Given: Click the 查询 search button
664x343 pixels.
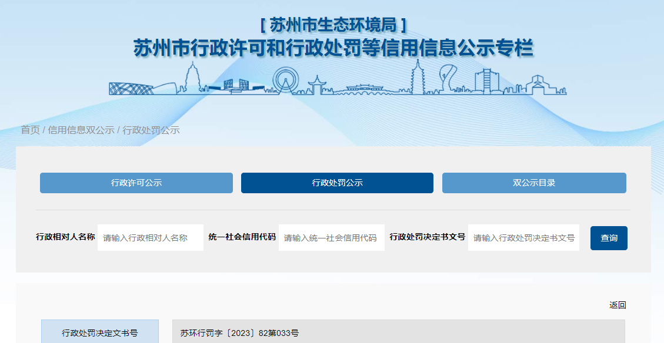Looking at the screenshot, I should pos(609,238).
